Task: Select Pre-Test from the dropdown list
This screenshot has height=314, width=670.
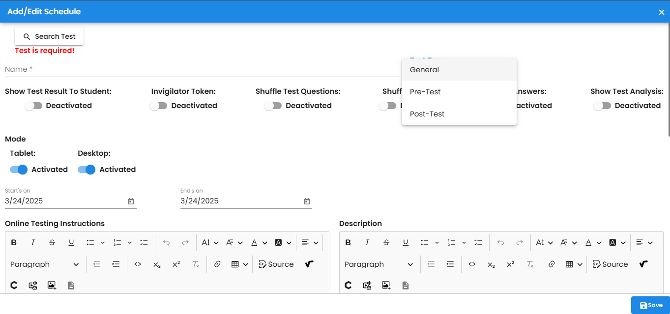Action: (459, 92)
